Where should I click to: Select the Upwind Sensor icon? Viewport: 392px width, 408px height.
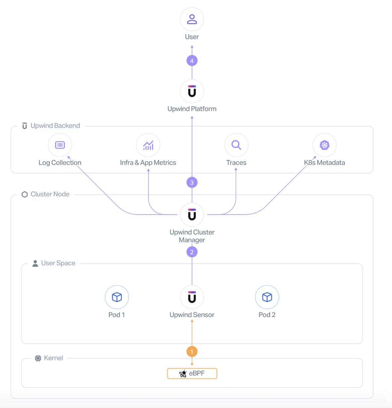click(192, 297)
